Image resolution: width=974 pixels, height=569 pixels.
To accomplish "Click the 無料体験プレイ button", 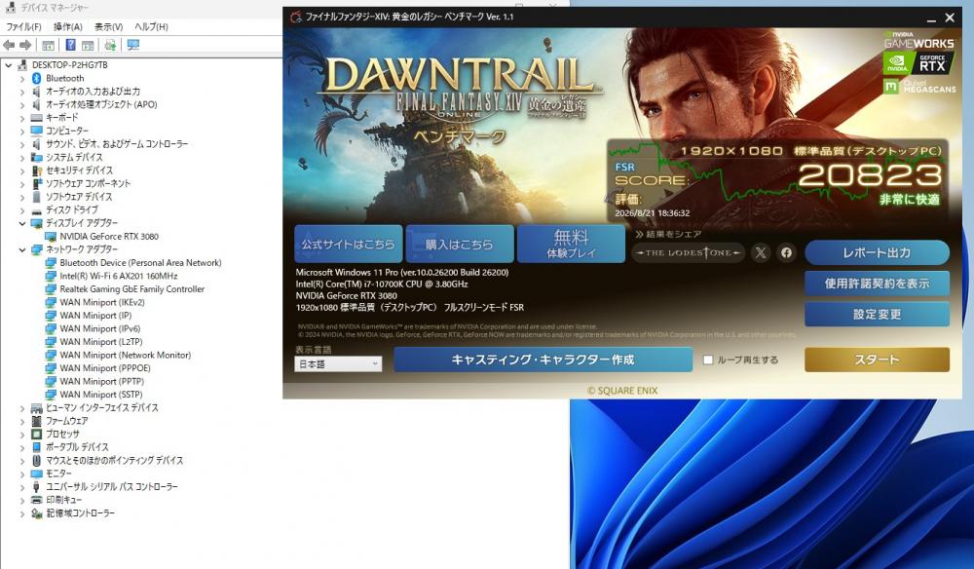I will tap(571, 245).
